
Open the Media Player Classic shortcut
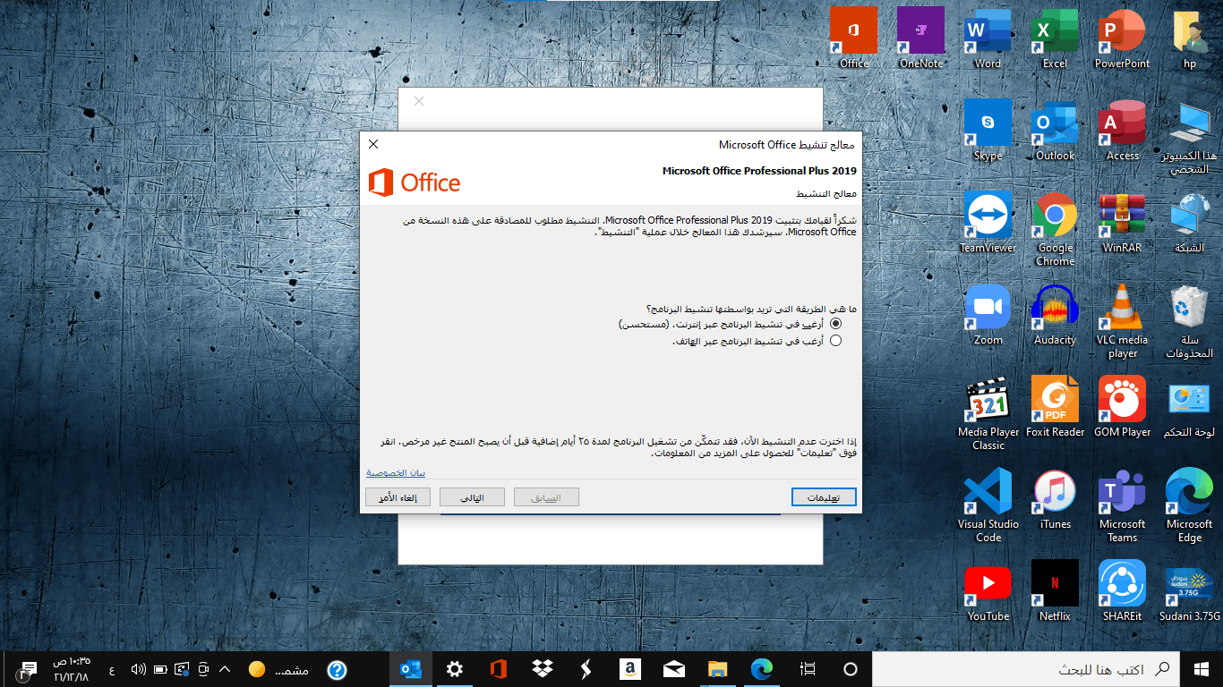pos(988,414)
